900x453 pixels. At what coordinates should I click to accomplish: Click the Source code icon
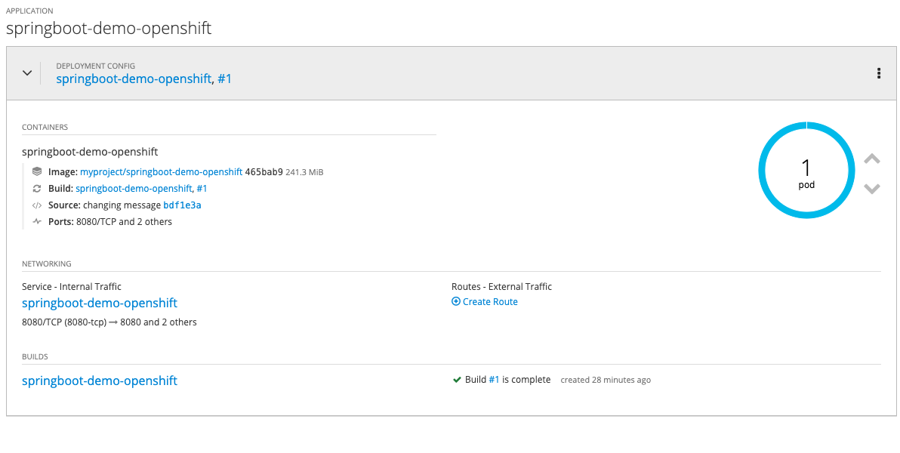pos(37,205)
